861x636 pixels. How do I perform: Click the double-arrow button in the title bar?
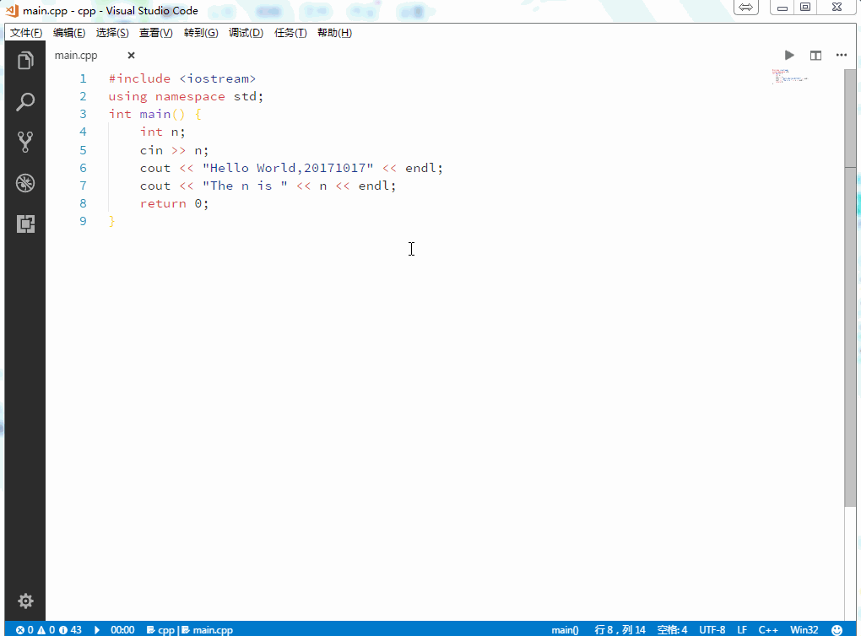click(745, 7)
